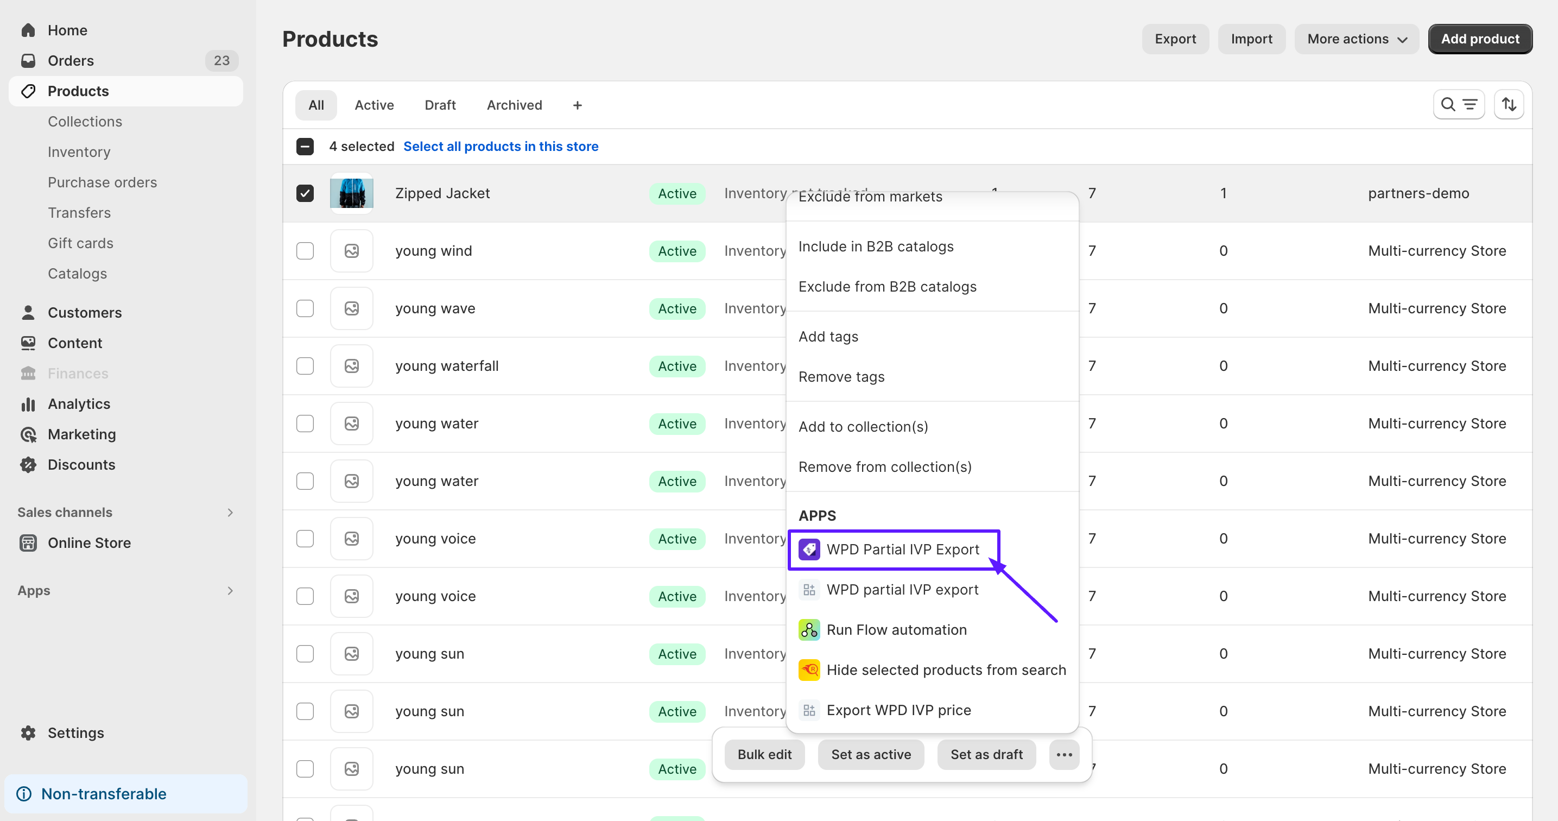This screenshot has height=821, width=1558.
Task: Check the first young voice row's checkbox
Action: click(x=305, y=539)
